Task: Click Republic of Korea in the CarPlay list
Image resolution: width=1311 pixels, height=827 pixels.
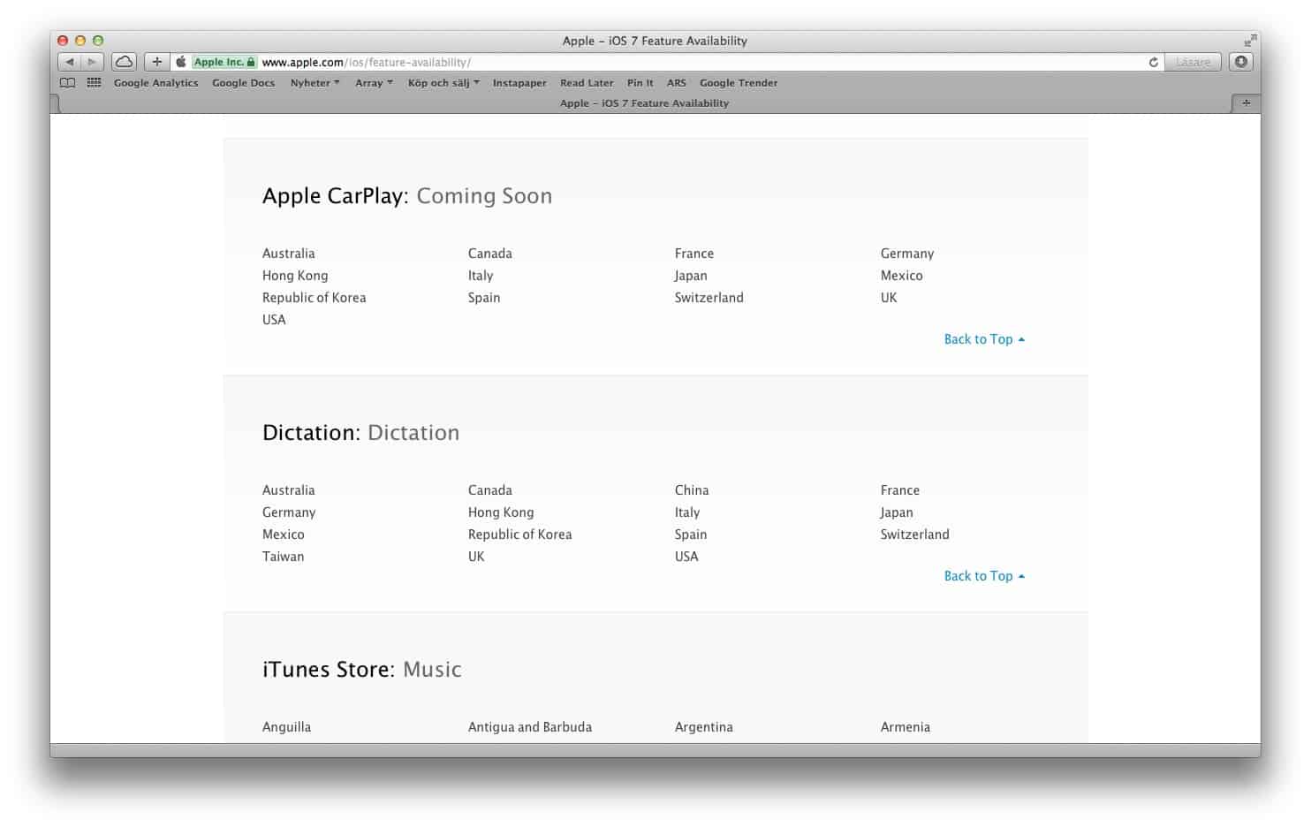Action: [314, 298]
